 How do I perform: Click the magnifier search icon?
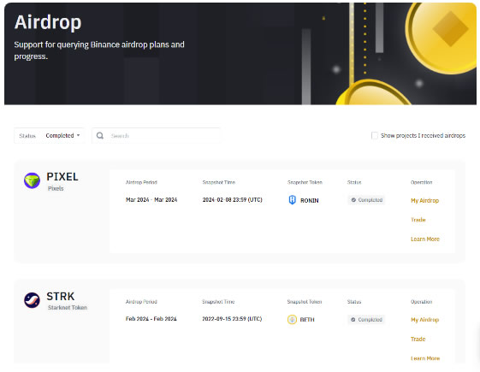[x=100, y=135]
